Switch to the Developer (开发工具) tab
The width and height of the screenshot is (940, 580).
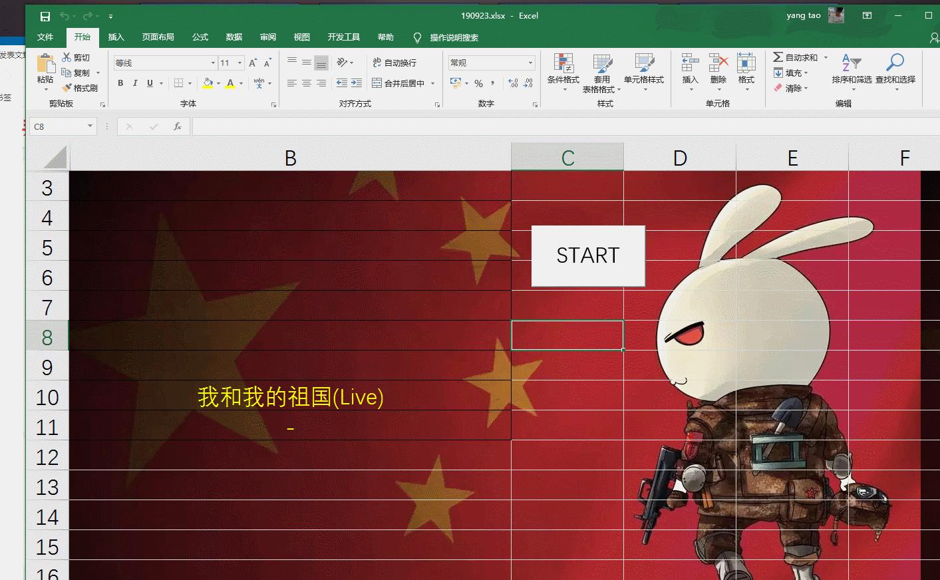point(344,37)
